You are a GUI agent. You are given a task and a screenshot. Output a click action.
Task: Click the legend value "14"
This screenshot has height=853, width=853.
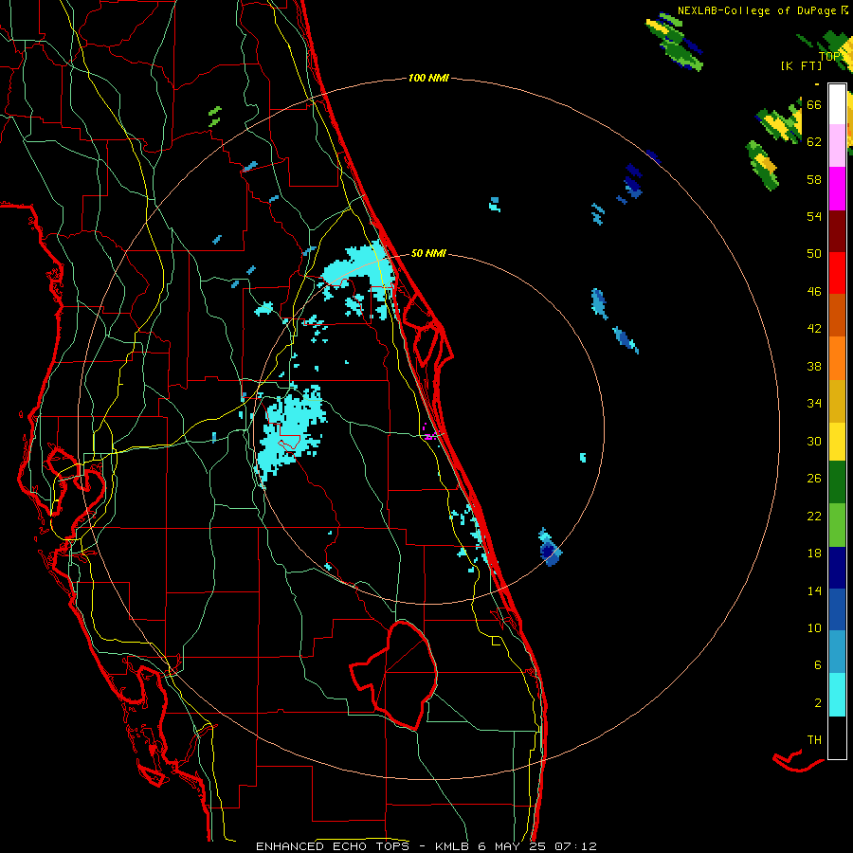click(x=814, y=590)
